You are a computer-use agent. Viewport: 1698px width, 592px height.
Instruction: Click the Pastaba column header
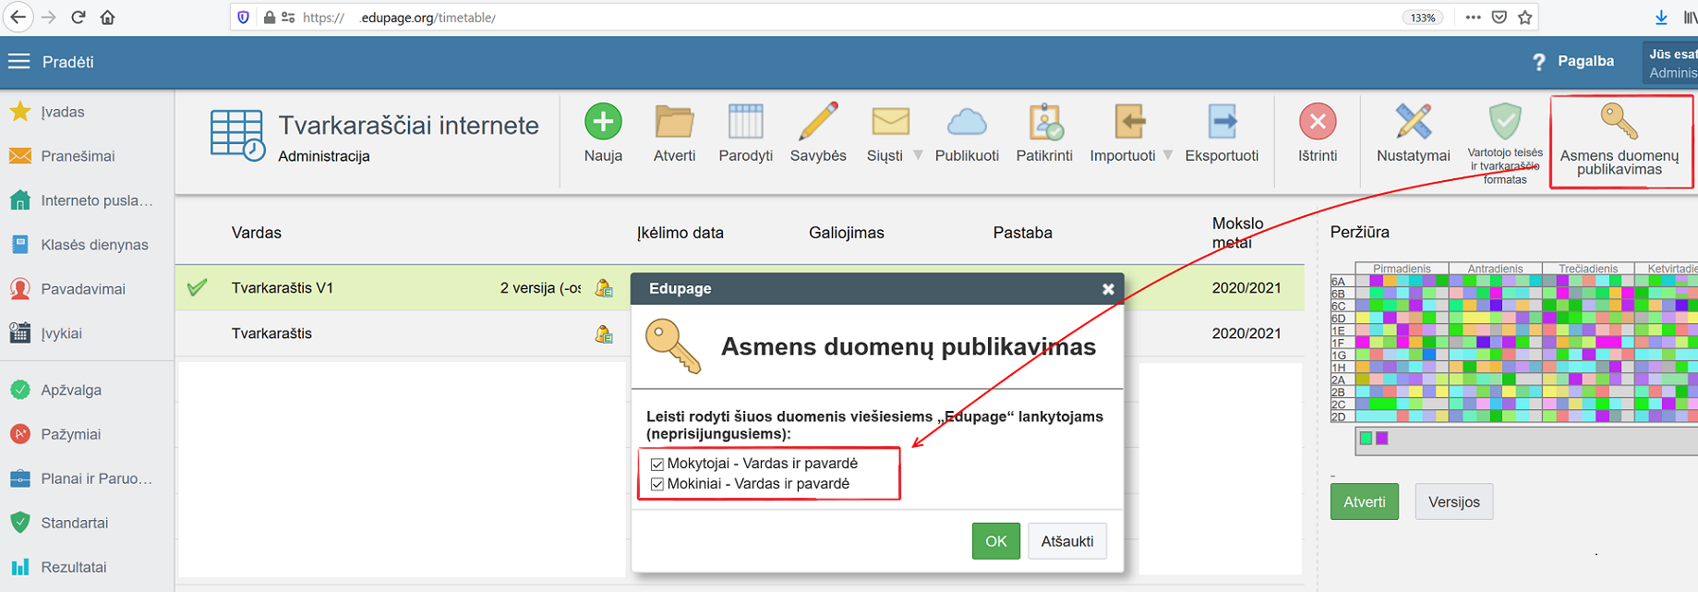coord(1022,233)
